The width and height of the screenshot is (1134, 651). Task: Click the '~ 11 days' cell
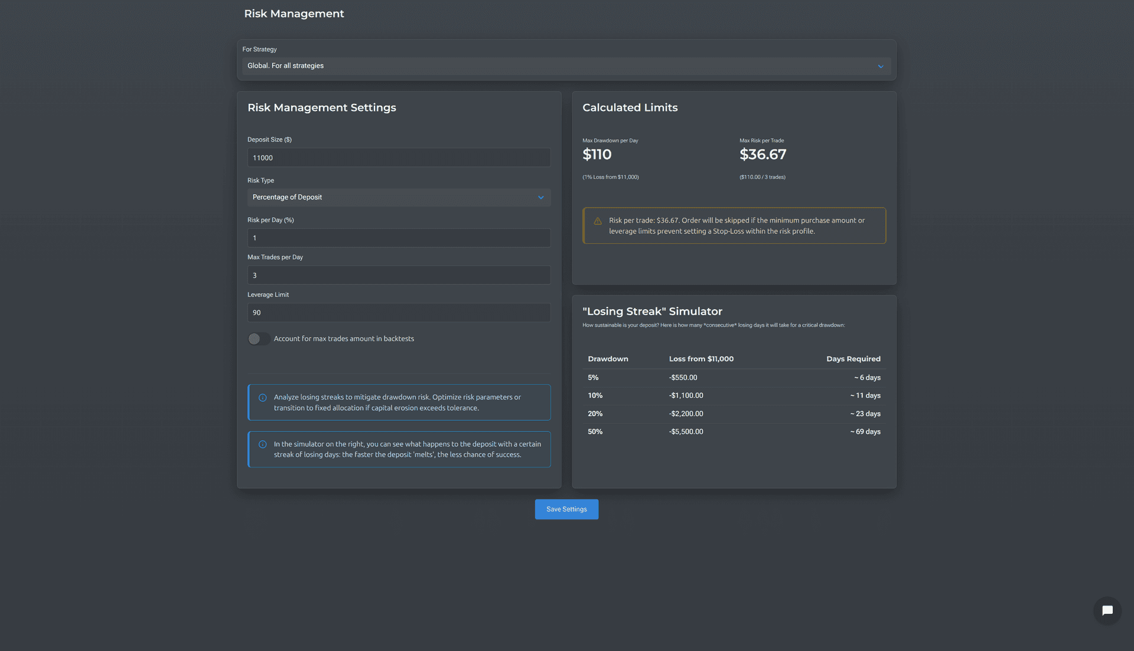coord(865,395)
